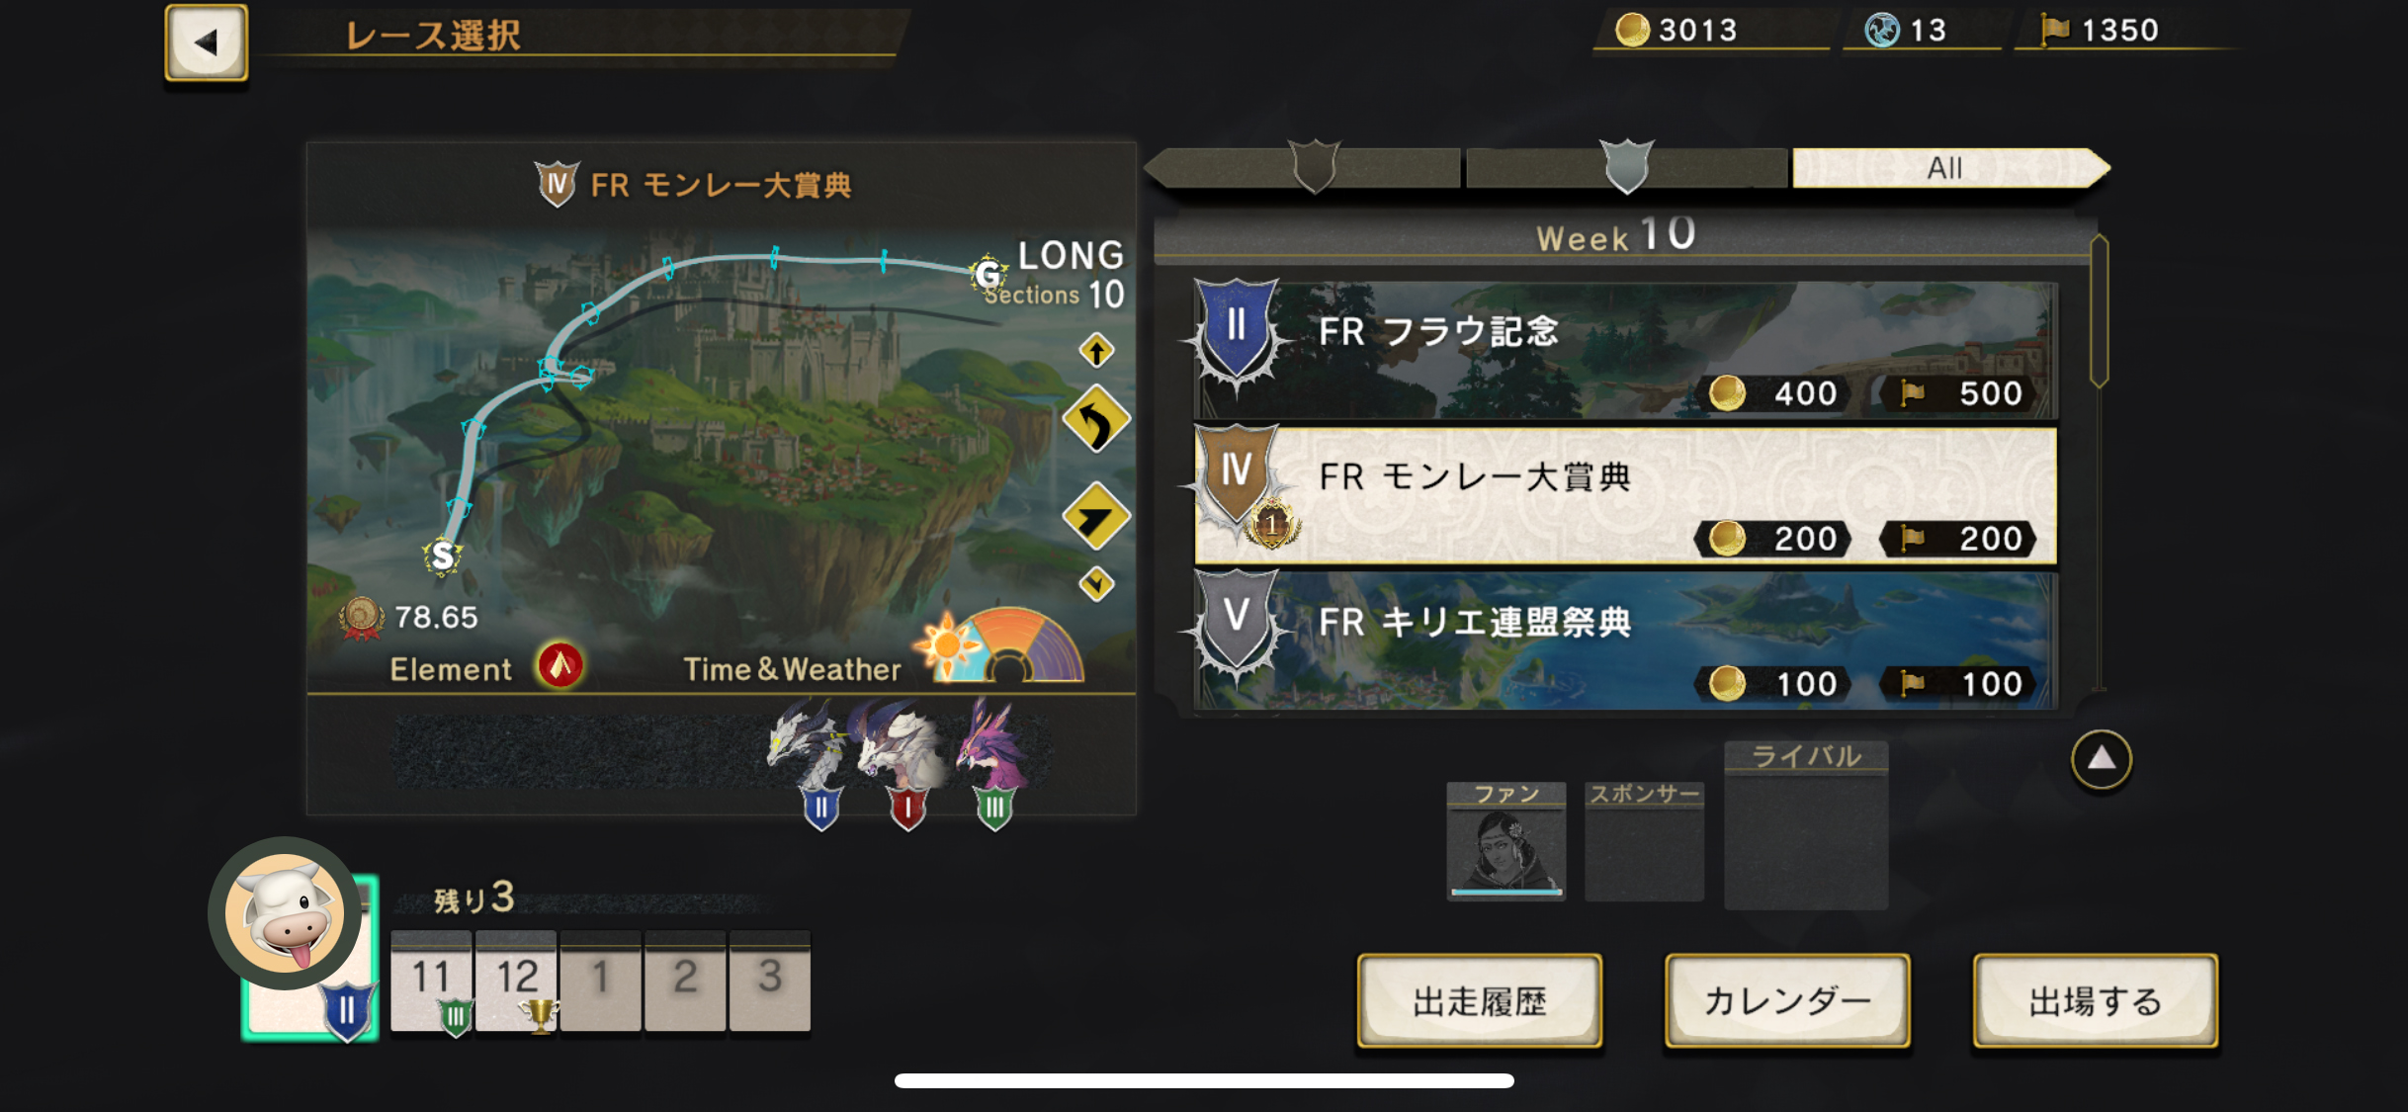Tap the fire Element icon
Image resolution: width=2408 pixels, height=1112 pixels.
(x=559, y=665)
